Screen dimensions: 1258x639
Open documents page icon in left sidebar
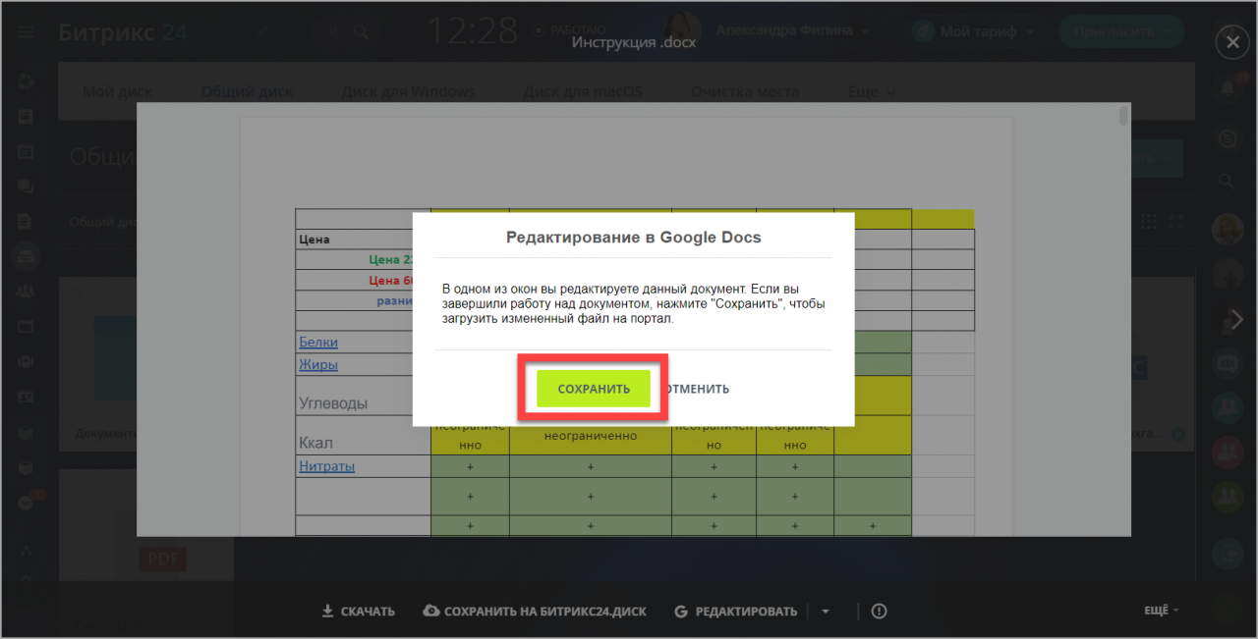26,221
